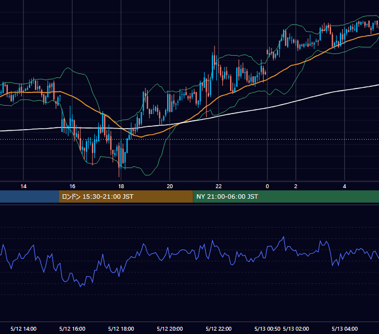379x334 pixels.
Task: Click the 5/13 02:00 date label
Action: coord(296,328)
